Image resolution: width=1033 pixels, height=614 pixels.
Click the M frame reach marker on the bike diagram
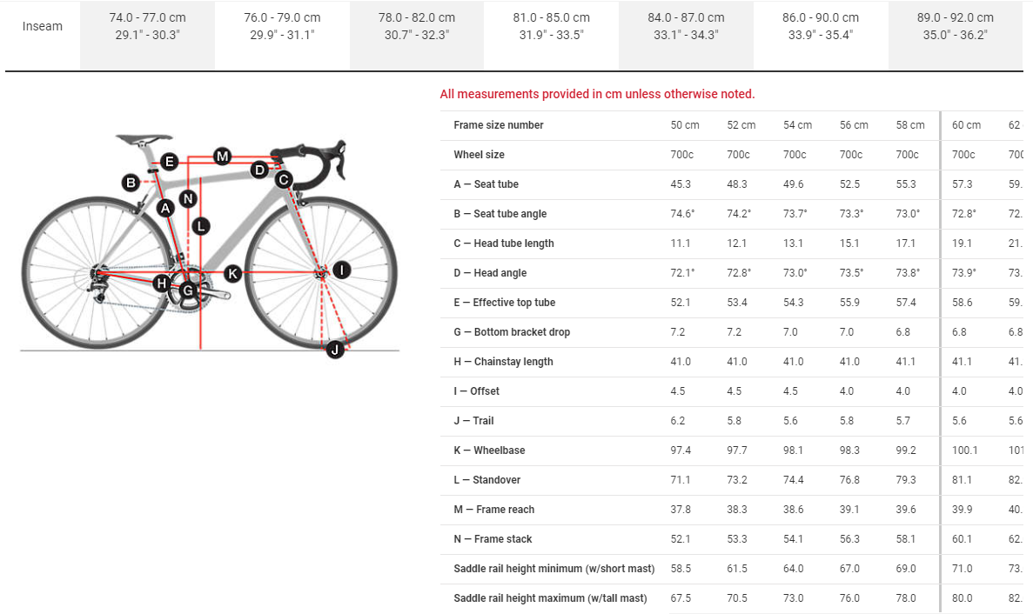click(222, 157)
